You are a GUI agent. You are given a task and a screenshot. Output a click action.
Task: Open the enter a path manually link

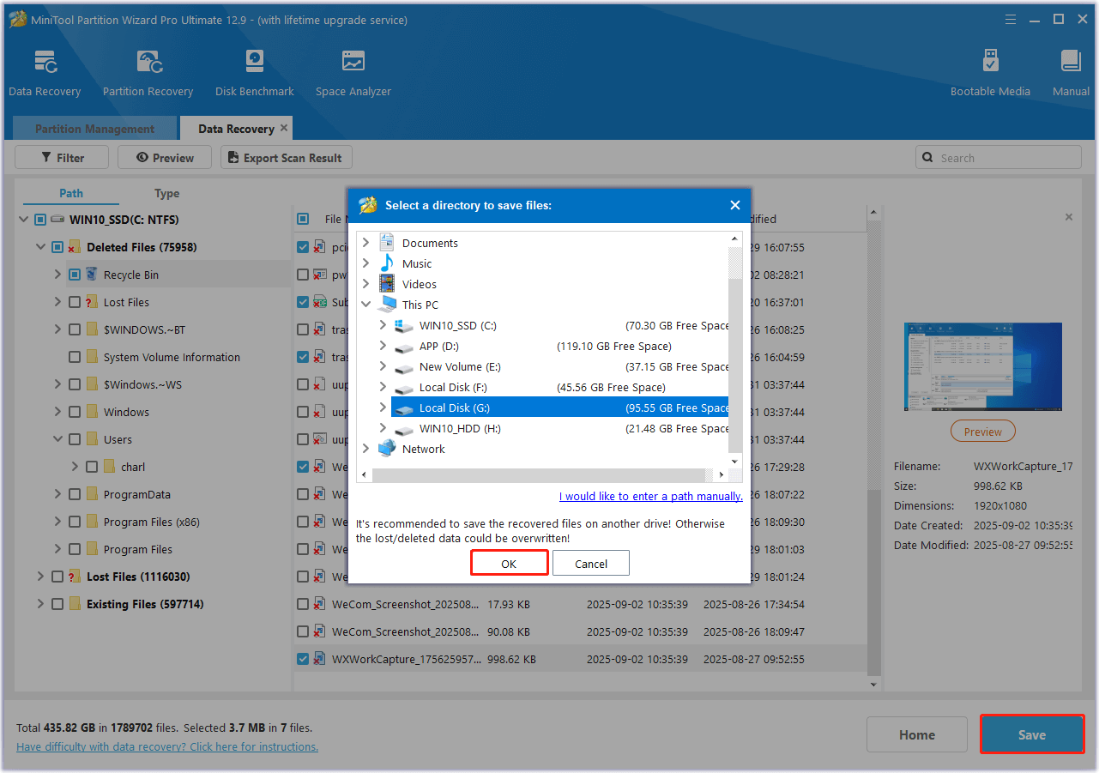coord(651,496)
